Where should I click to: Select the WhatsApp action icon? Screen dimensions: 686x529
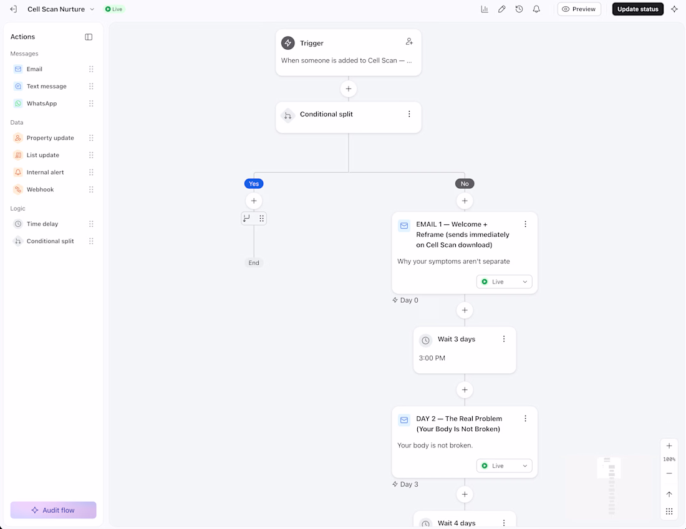coord(18,103)
